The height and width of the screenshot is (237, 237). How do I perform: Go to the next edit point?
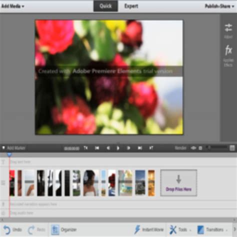tap(139, 148)
